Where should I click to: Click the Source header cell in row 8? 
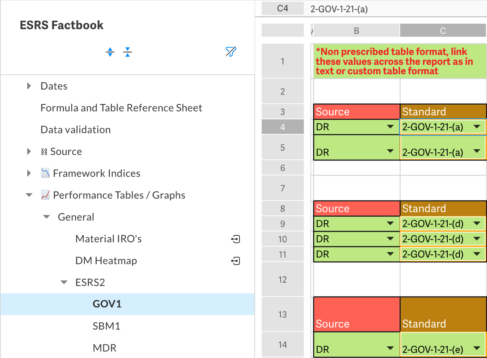(357, 209)
